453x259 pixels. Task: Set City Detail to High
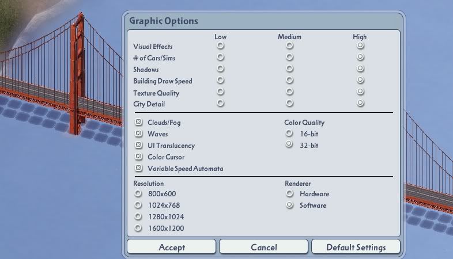[x=360, y=103]
